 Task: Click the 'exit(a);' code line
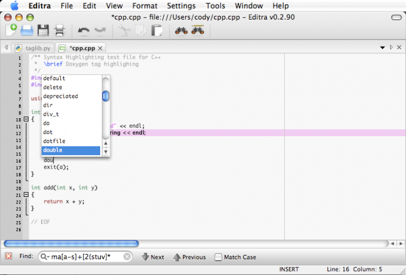(x=56, y=167)
